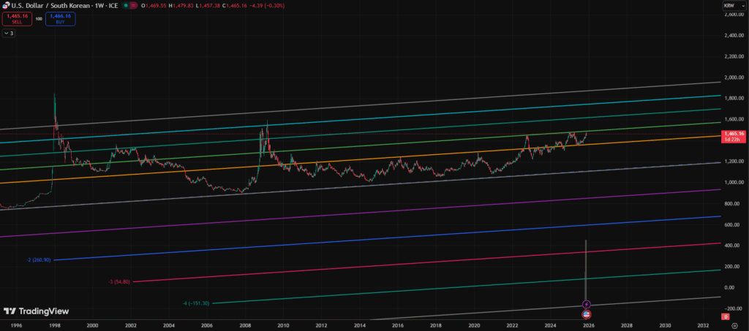Click the USD/KRW flag symbol icon
This screenshot has width=749, height=331.
tap(6, 6)
